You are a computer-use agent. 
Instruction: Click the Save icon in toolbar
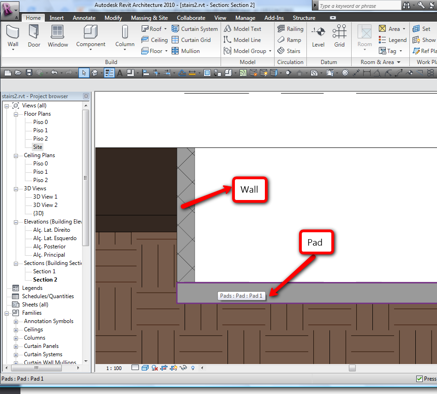point(29,73)
